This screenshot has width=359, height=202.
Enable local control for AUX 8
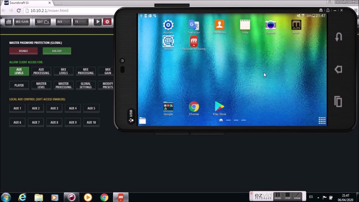pyautogui.click(x=54, y=122)
